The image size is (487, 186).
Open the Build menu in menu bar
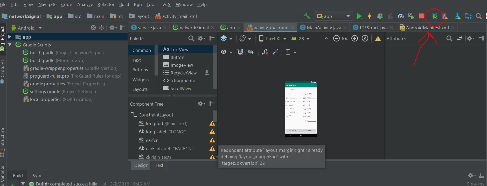click(x=124, y=4)
